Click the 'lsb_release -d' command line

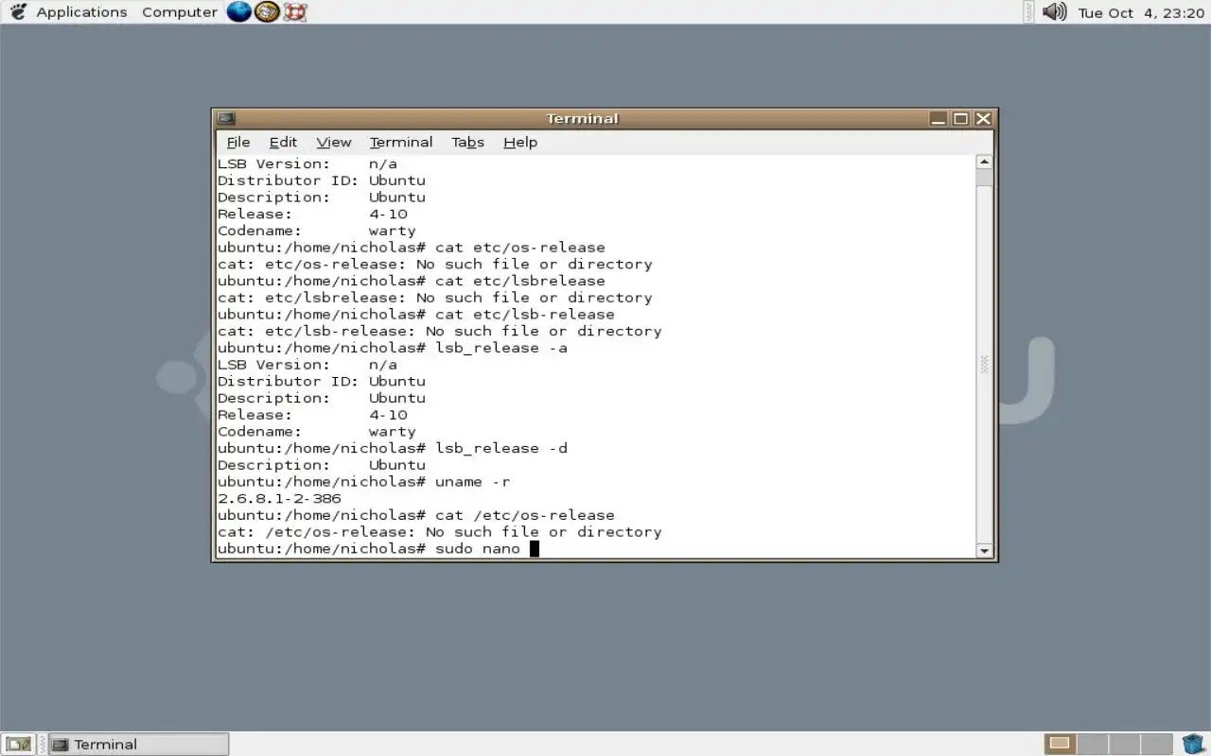(393, 448)
